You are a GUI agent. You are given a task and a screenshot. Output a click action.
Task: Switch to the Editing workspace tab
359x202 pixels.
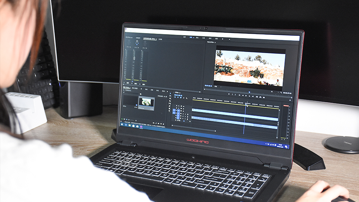click(x=191, y=37)
